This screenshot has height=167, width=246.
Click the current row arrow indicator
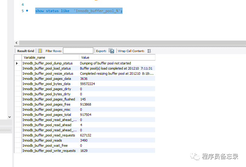pos(17,63)
